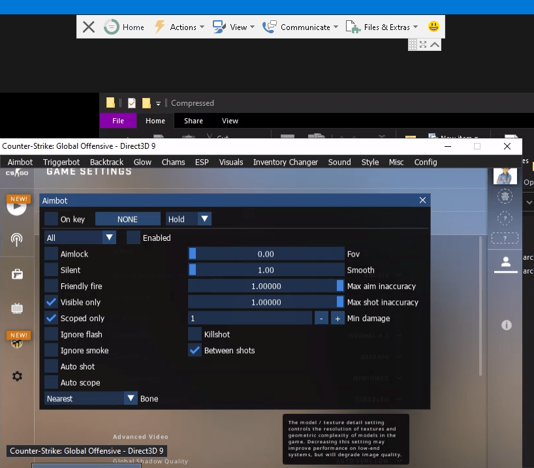The image size is (534, 468).
Task: Open the inventory briefcase icon in CS:GO sidebar
Action: [x=17, y=274]
